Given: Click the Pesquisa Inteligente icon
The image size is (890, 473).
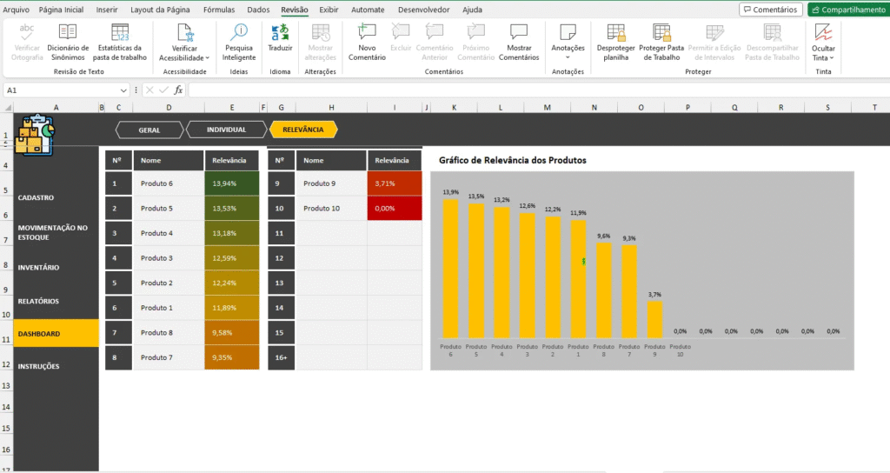Looking at the screenshot, I should coord(238,32).
